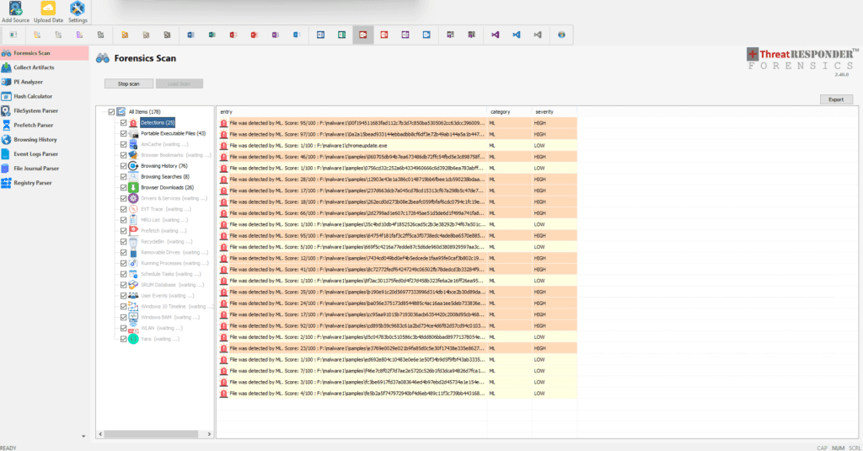Click the tree scrollbar left arrow
Screen dimensions: 863x451
(100, 434)
